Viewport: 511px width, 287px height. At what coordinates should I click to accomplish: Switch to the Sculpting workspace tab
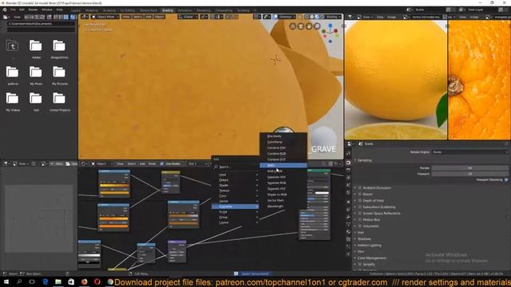[x=109, y=10]
